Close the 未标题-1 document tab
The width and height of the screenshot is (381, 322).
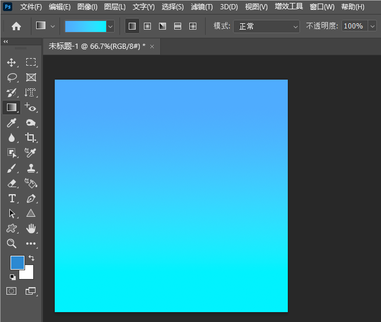tap(152, 46)
